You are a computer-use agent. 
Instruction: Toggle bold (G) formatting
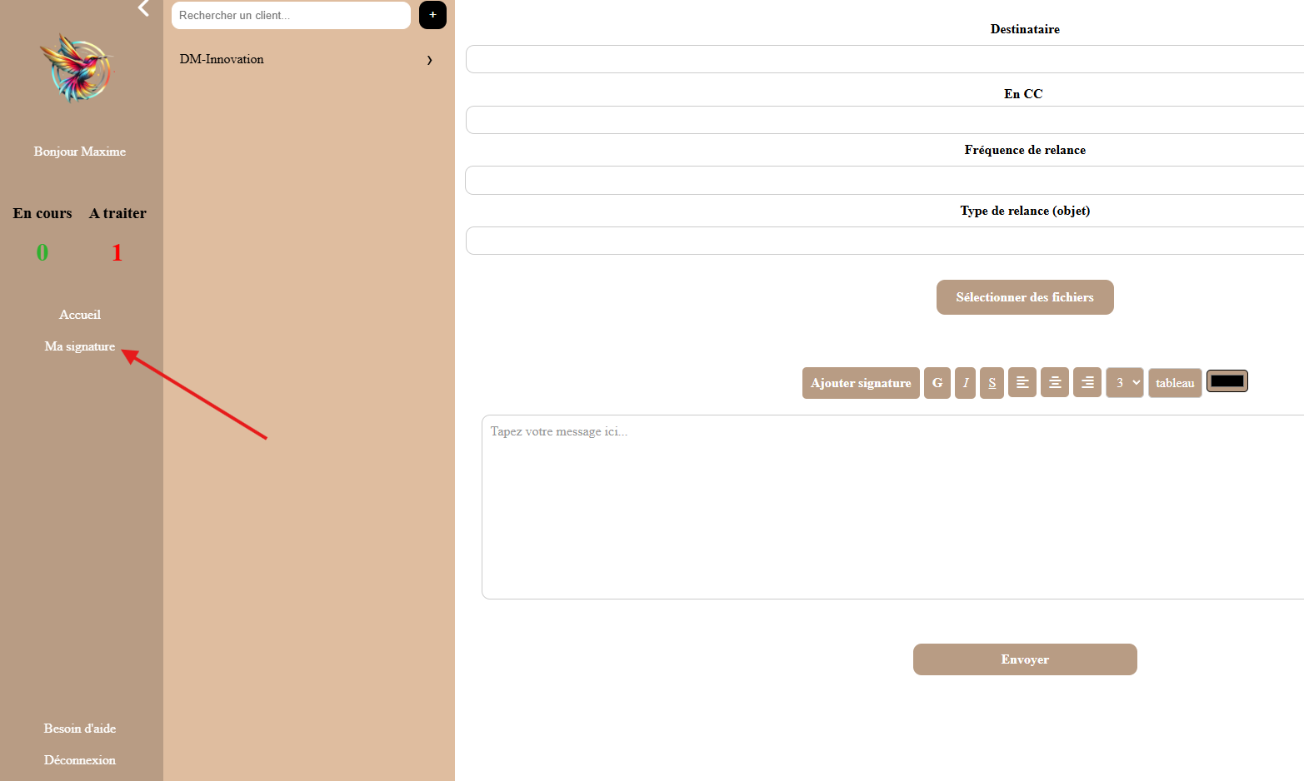[937, 383]
